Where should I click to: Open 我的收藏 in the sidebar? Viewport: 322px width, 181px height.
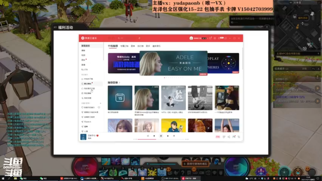(x=87, y=98)
